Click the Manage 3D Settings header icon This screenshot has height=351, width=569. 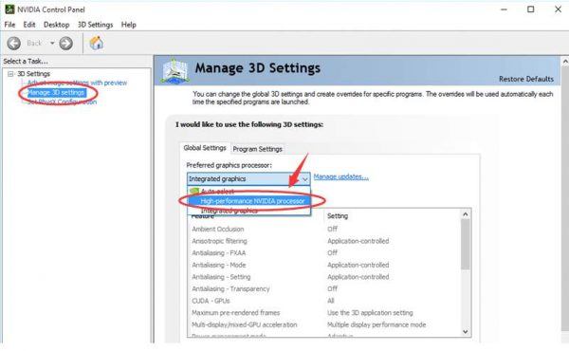click(174, 70)
